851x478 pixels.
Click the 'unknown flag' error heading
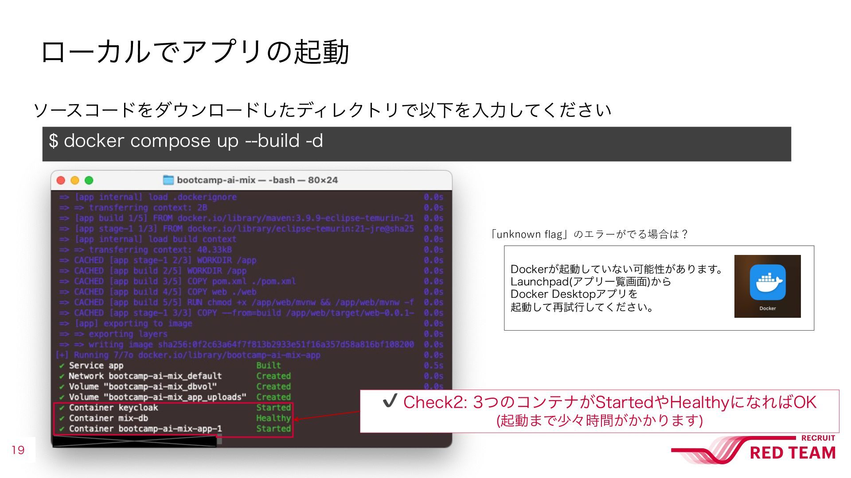pos(589,234)
